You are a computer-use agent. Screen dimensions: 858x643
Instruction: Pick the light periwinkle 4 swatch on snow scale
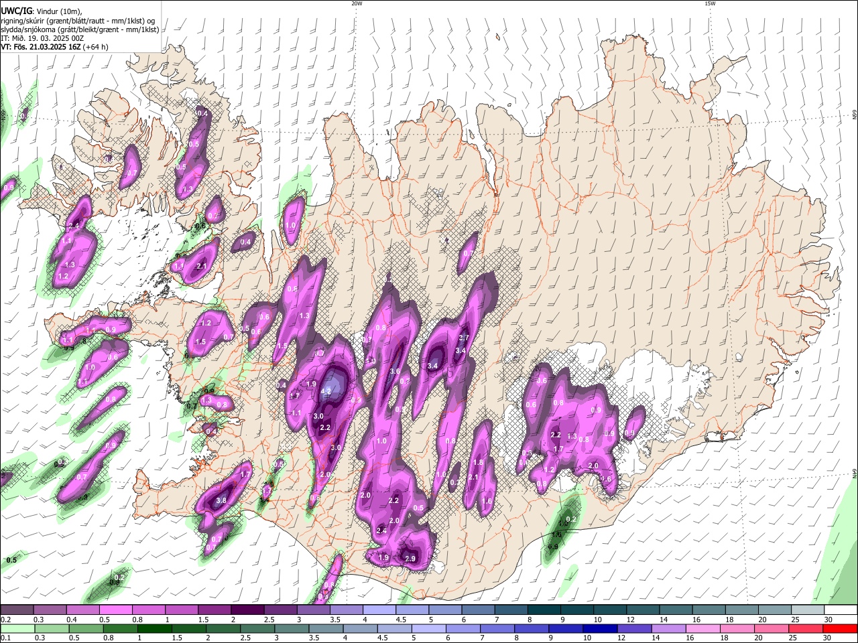(x=379, y=610)
